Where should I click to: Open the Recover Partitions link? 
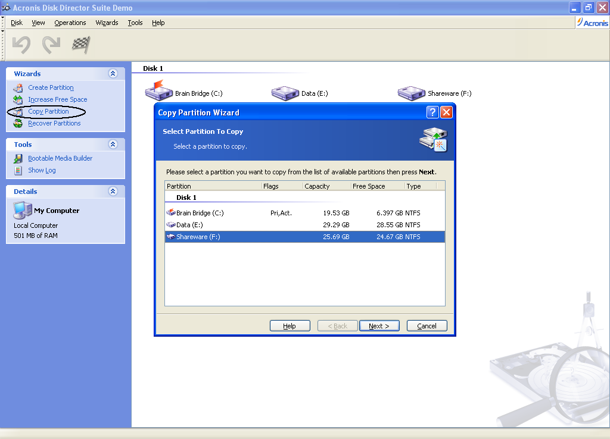pyautogui.click(x=54, y=123)
